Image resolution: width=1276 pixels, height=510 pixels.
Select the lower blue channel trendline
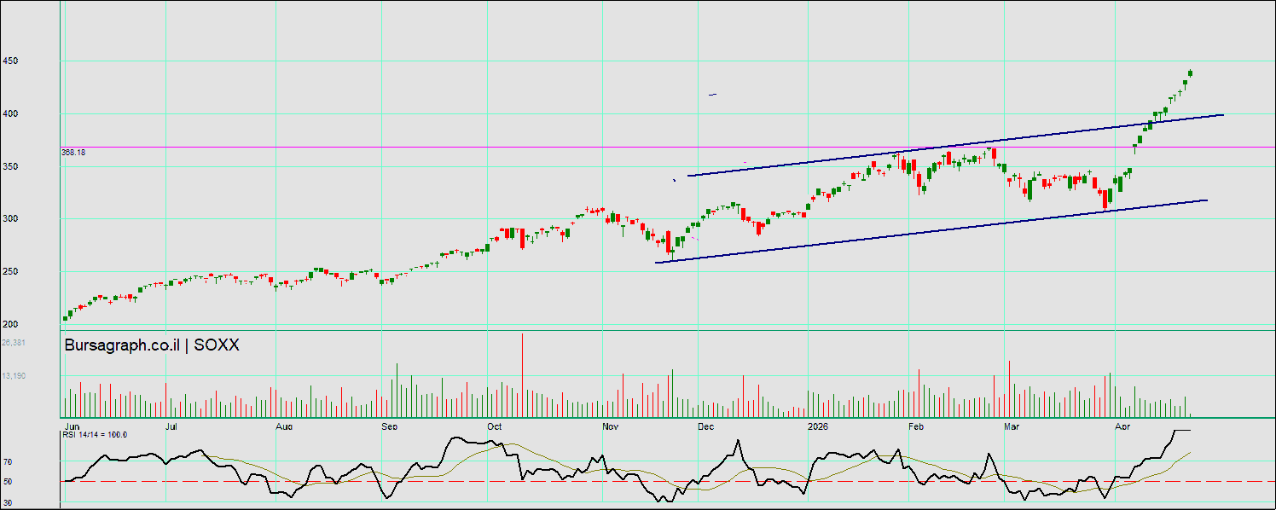(x=930, y=231)
